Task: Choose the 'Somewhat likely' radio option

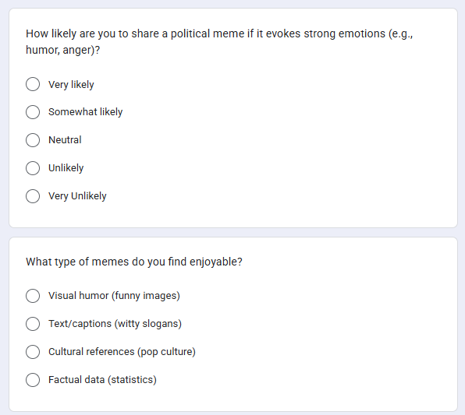Action: [33, 112]
